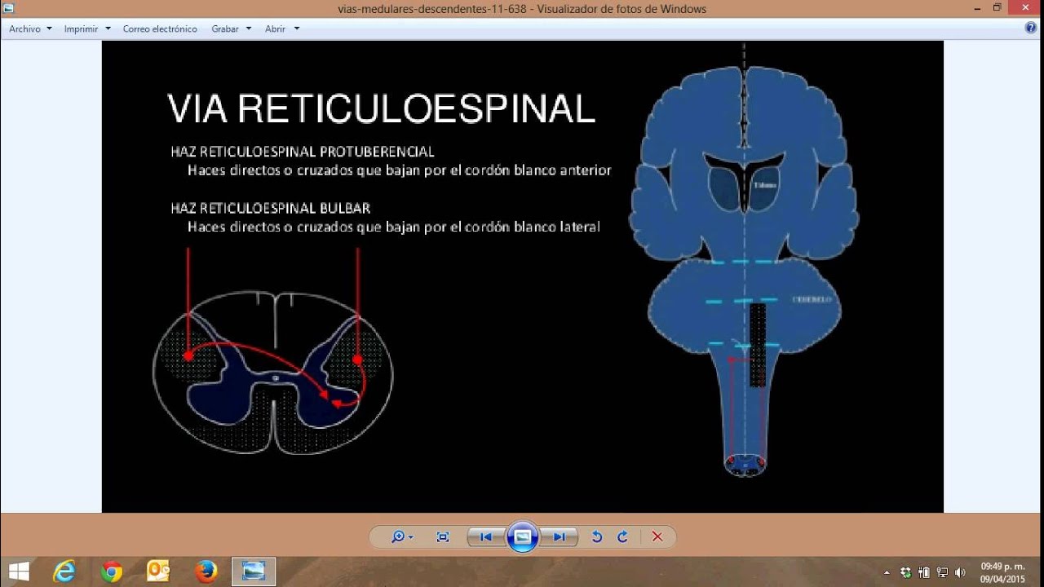This screenshot has height=587, width=1044.
Task: Open the zoom magnifier control
Action: pyautogui.click(x=398, y=536)
